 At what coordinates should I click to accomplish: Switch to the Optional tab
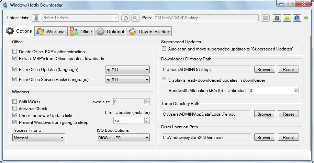[x=110, y=32]
